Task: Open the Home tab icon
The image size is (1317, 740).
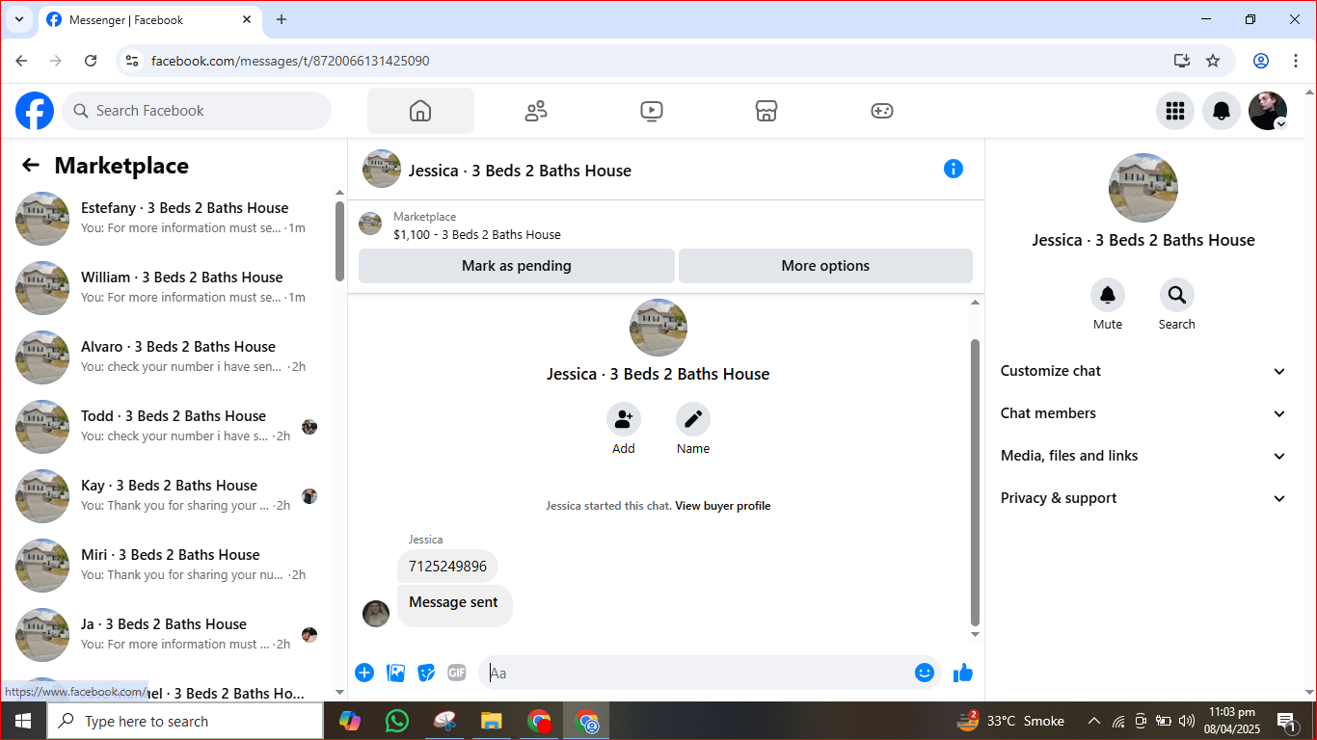Action: point(420,111)
